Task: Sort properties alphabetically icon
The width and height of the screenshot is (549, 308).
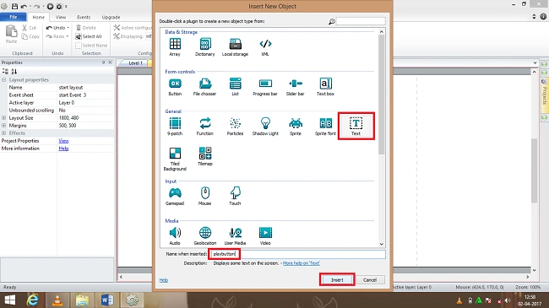Action: (14, 72)
